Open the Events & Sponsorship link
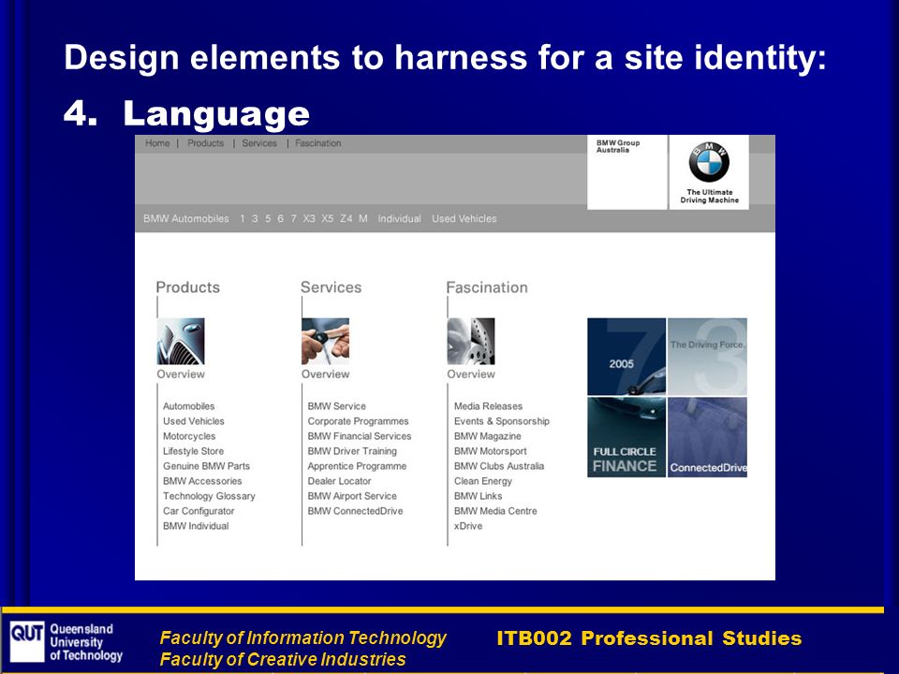Screen dimensions: 899x674 pos(502,421)
